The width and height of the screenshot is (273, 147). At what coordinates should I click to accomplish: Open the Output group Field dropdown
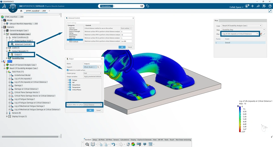pyautogui.click(x=92, y=73)
